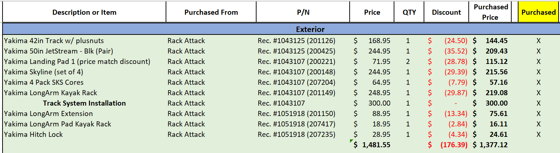
Task: Select total purchased price $1,377.12
Action: [x=490, y=145]
